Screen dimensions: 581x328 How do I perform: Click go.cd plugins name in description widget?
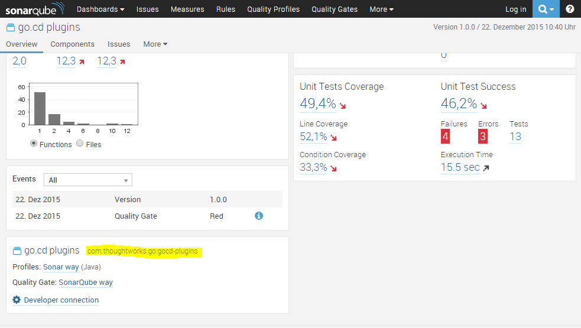(52, 251)
